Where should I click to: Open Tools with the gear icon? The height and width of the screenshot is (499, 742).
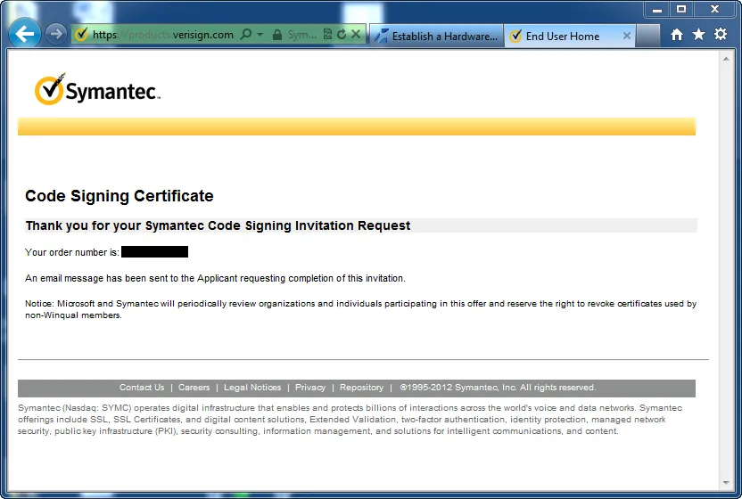(x=721, y=34)
